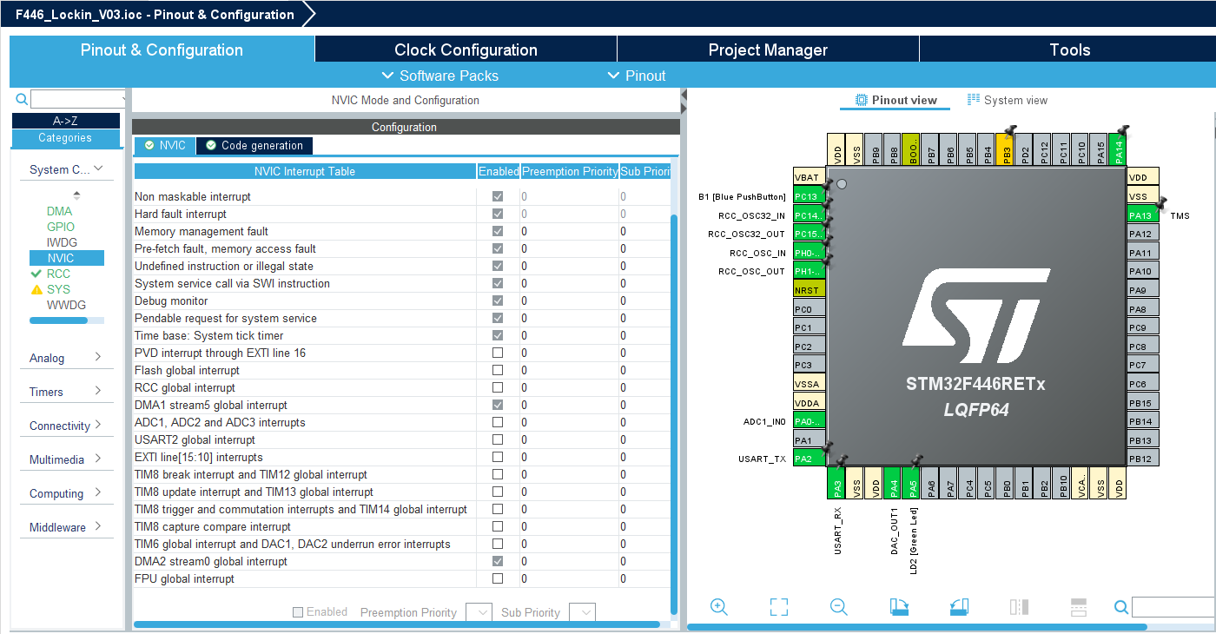Rotate the chip view clockwise
This screenshot has height=634, width=1216.
899,607
